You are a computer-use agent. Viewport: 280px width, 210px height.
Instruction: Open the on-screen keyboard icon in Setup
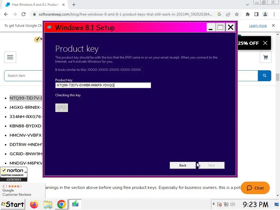coord(62,108)
